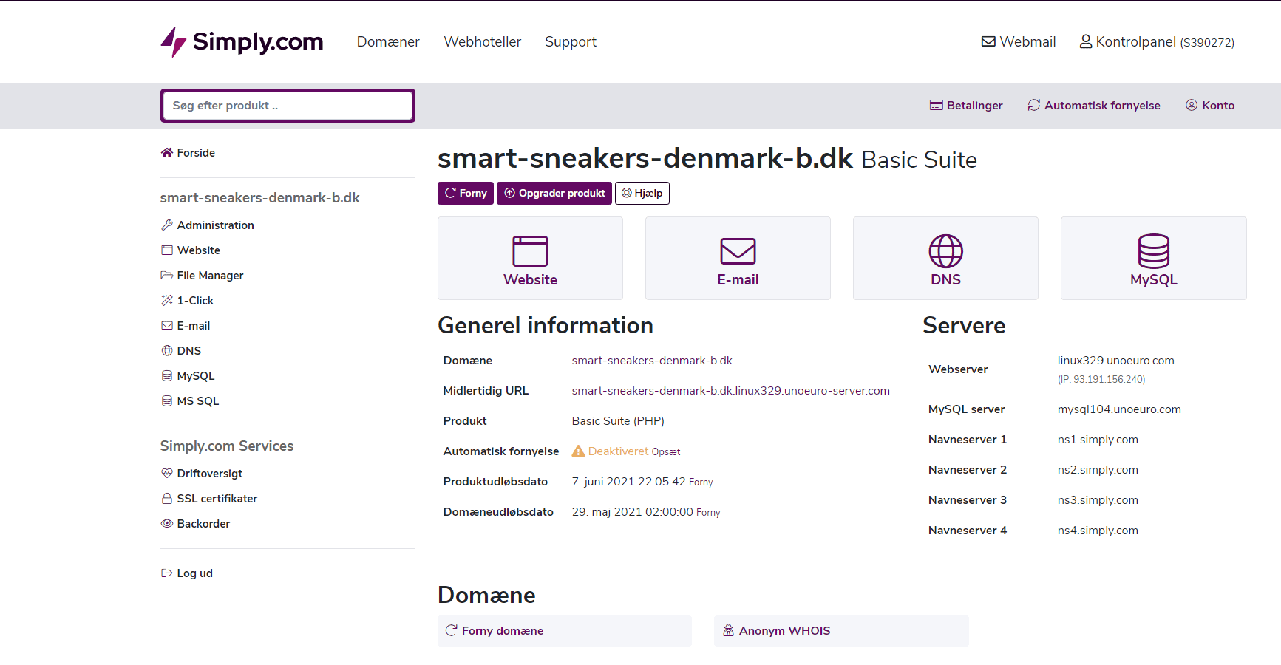Viewport: 1281px width, 665px height.
Task: Click mysql104.unoeuro.com server text
Action: click(x=1119, y=409)
